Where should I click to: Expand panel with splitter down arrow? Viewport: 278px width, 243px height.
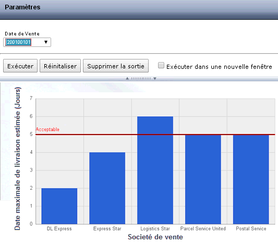tap(155, 78)
